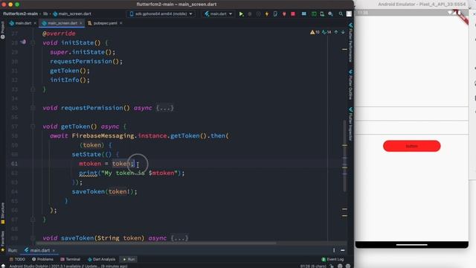Close the main.dart editor tab
This screenshot has height=268, width=476.
pyautogui.click(x=35, y=23)
